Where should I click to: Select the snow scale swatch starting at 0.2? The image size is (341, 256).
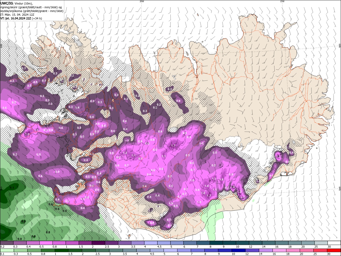point(7,243)
